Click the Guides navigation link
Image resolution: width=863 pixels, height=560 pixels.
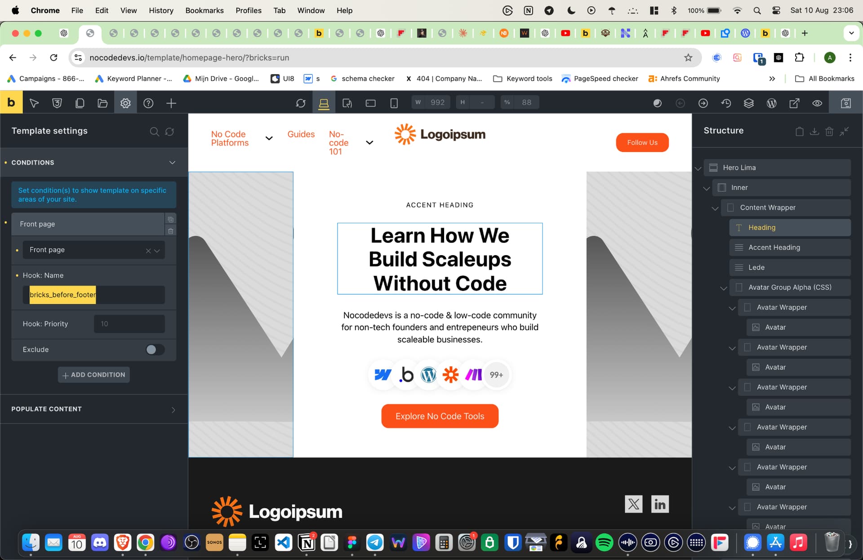pos(301,134)
